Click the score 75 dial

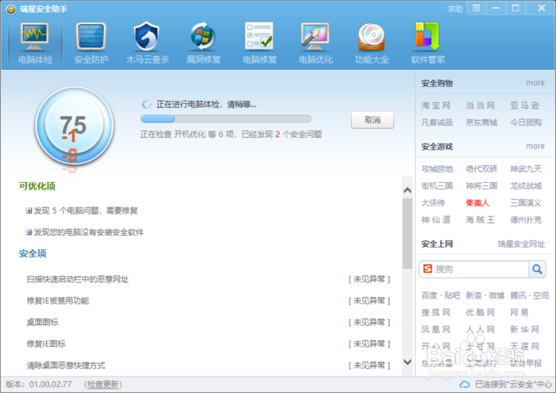[x=74, y=126]
